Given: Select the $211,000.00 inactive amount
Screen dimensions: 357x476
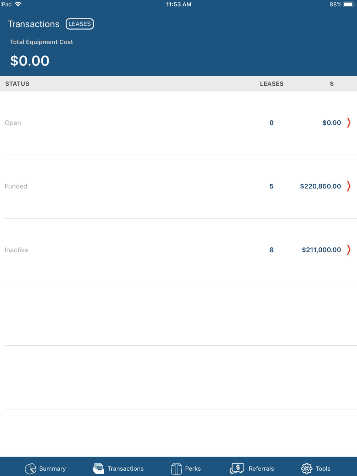Looking at the screenshot, I should 321,250.
